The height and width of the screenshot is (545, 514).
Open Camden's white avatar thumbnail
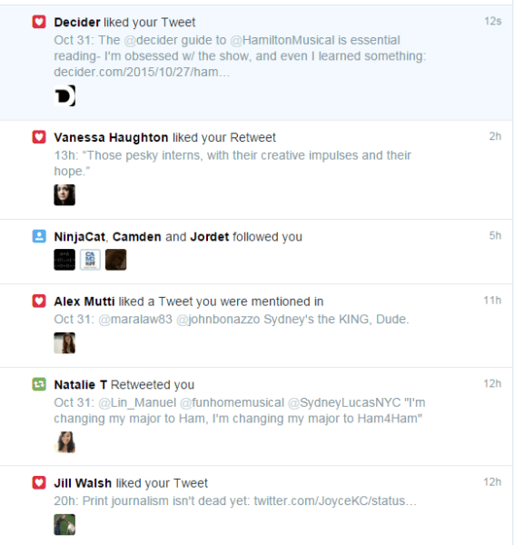90,260
